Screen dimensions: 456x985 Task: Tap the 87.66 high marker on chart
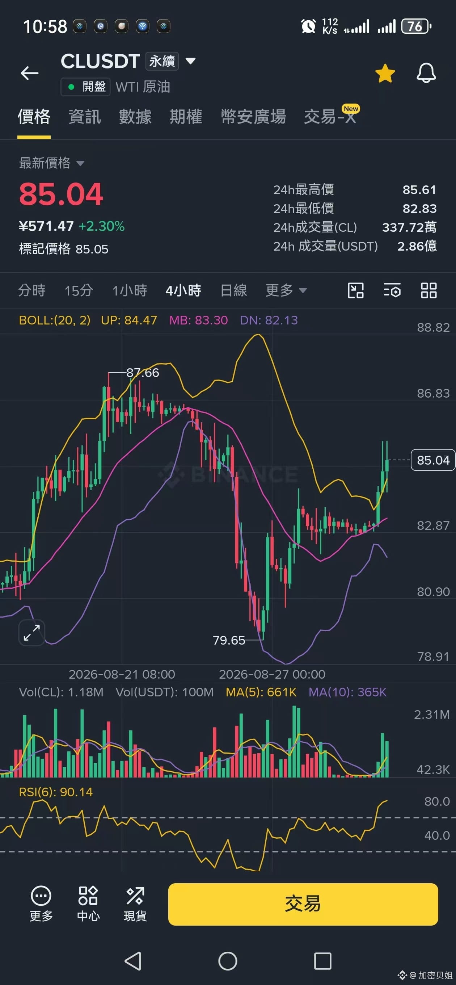coord(143,372)
